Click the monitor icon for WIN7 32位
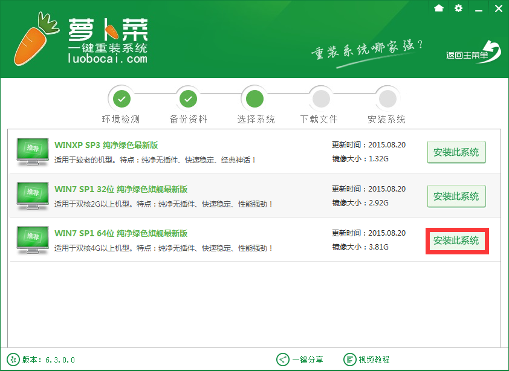 (x=33, y=196)
